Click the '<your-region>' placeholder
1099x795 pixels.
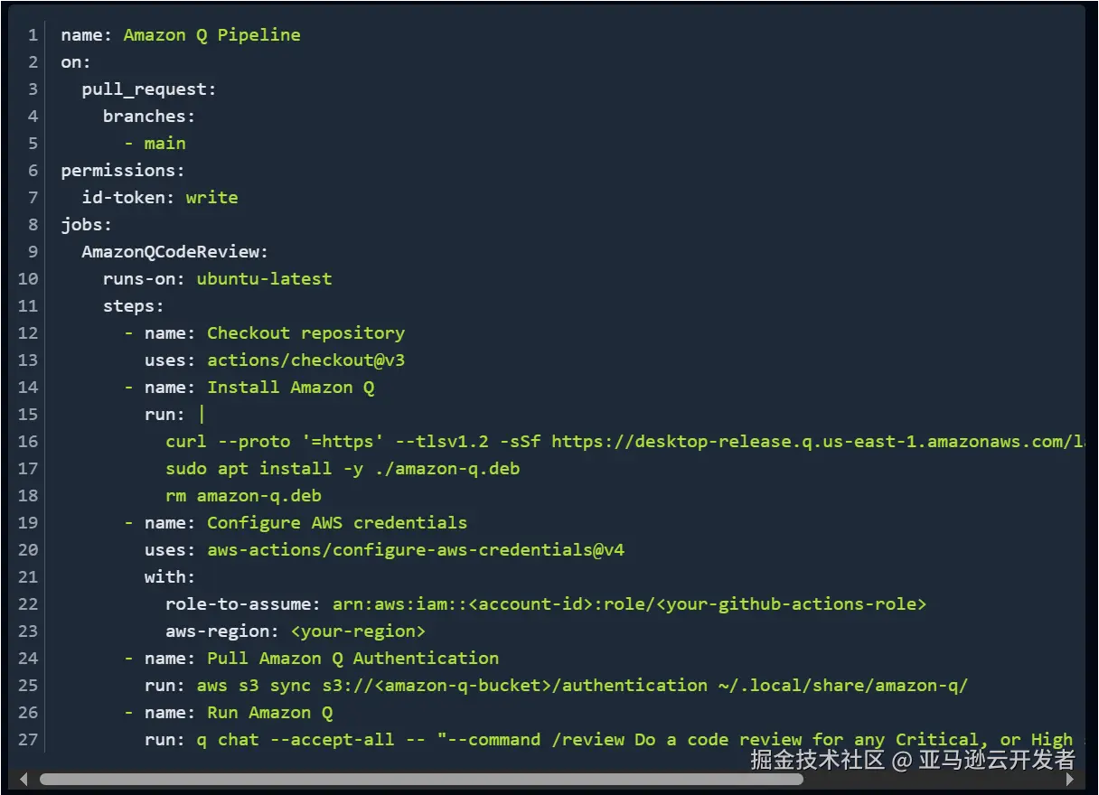point(358,631)
